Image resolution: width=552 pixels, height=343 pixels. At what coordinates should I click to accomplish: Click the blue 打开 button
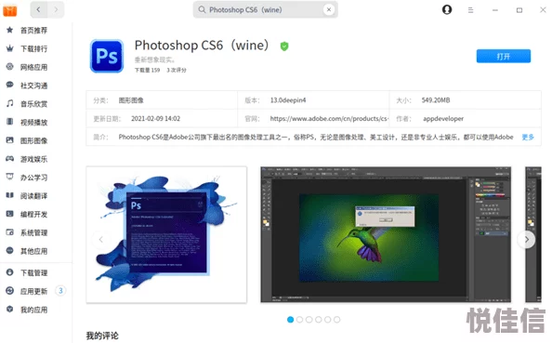click(504, 57)
